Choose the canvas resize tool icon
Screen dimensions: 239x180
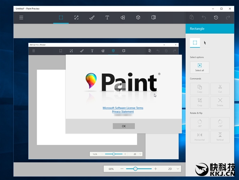tap(76, 17)
